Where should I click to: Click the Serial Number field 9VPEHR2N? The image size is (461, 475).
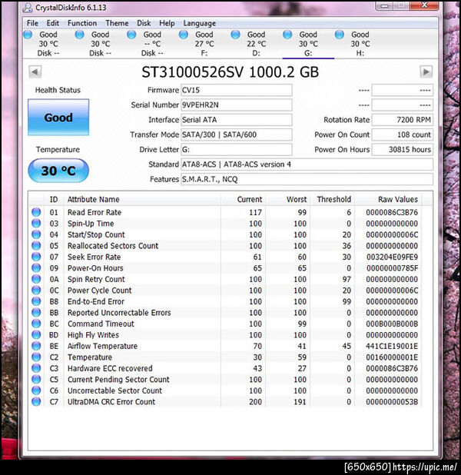(237, 105)
